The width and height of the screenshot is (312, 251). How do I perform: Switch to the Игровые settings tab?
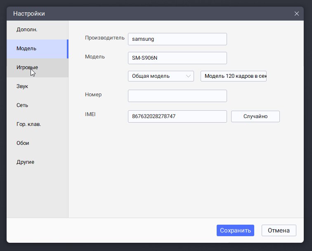coord(38,67)
